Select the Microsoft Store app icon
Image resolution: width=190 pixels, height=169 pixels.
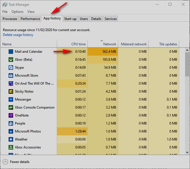point(11,76)
